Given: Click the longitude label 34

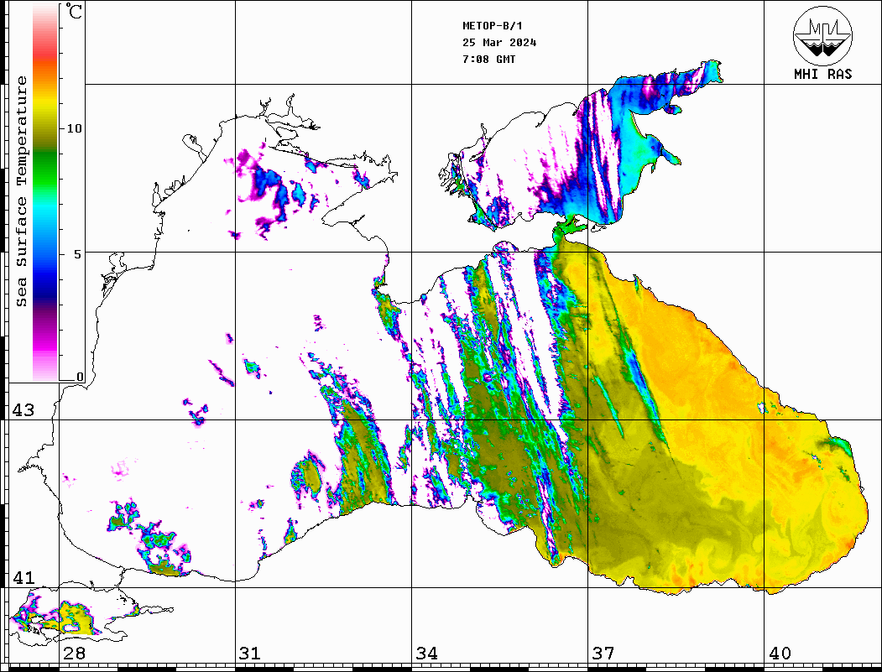Looking at the screenshot, I should click(x=426, y=653).
